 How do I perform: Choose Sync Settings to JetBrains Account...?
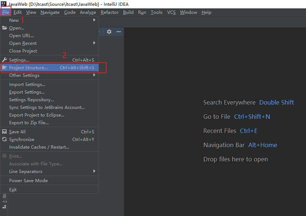(x=50, y=107)
